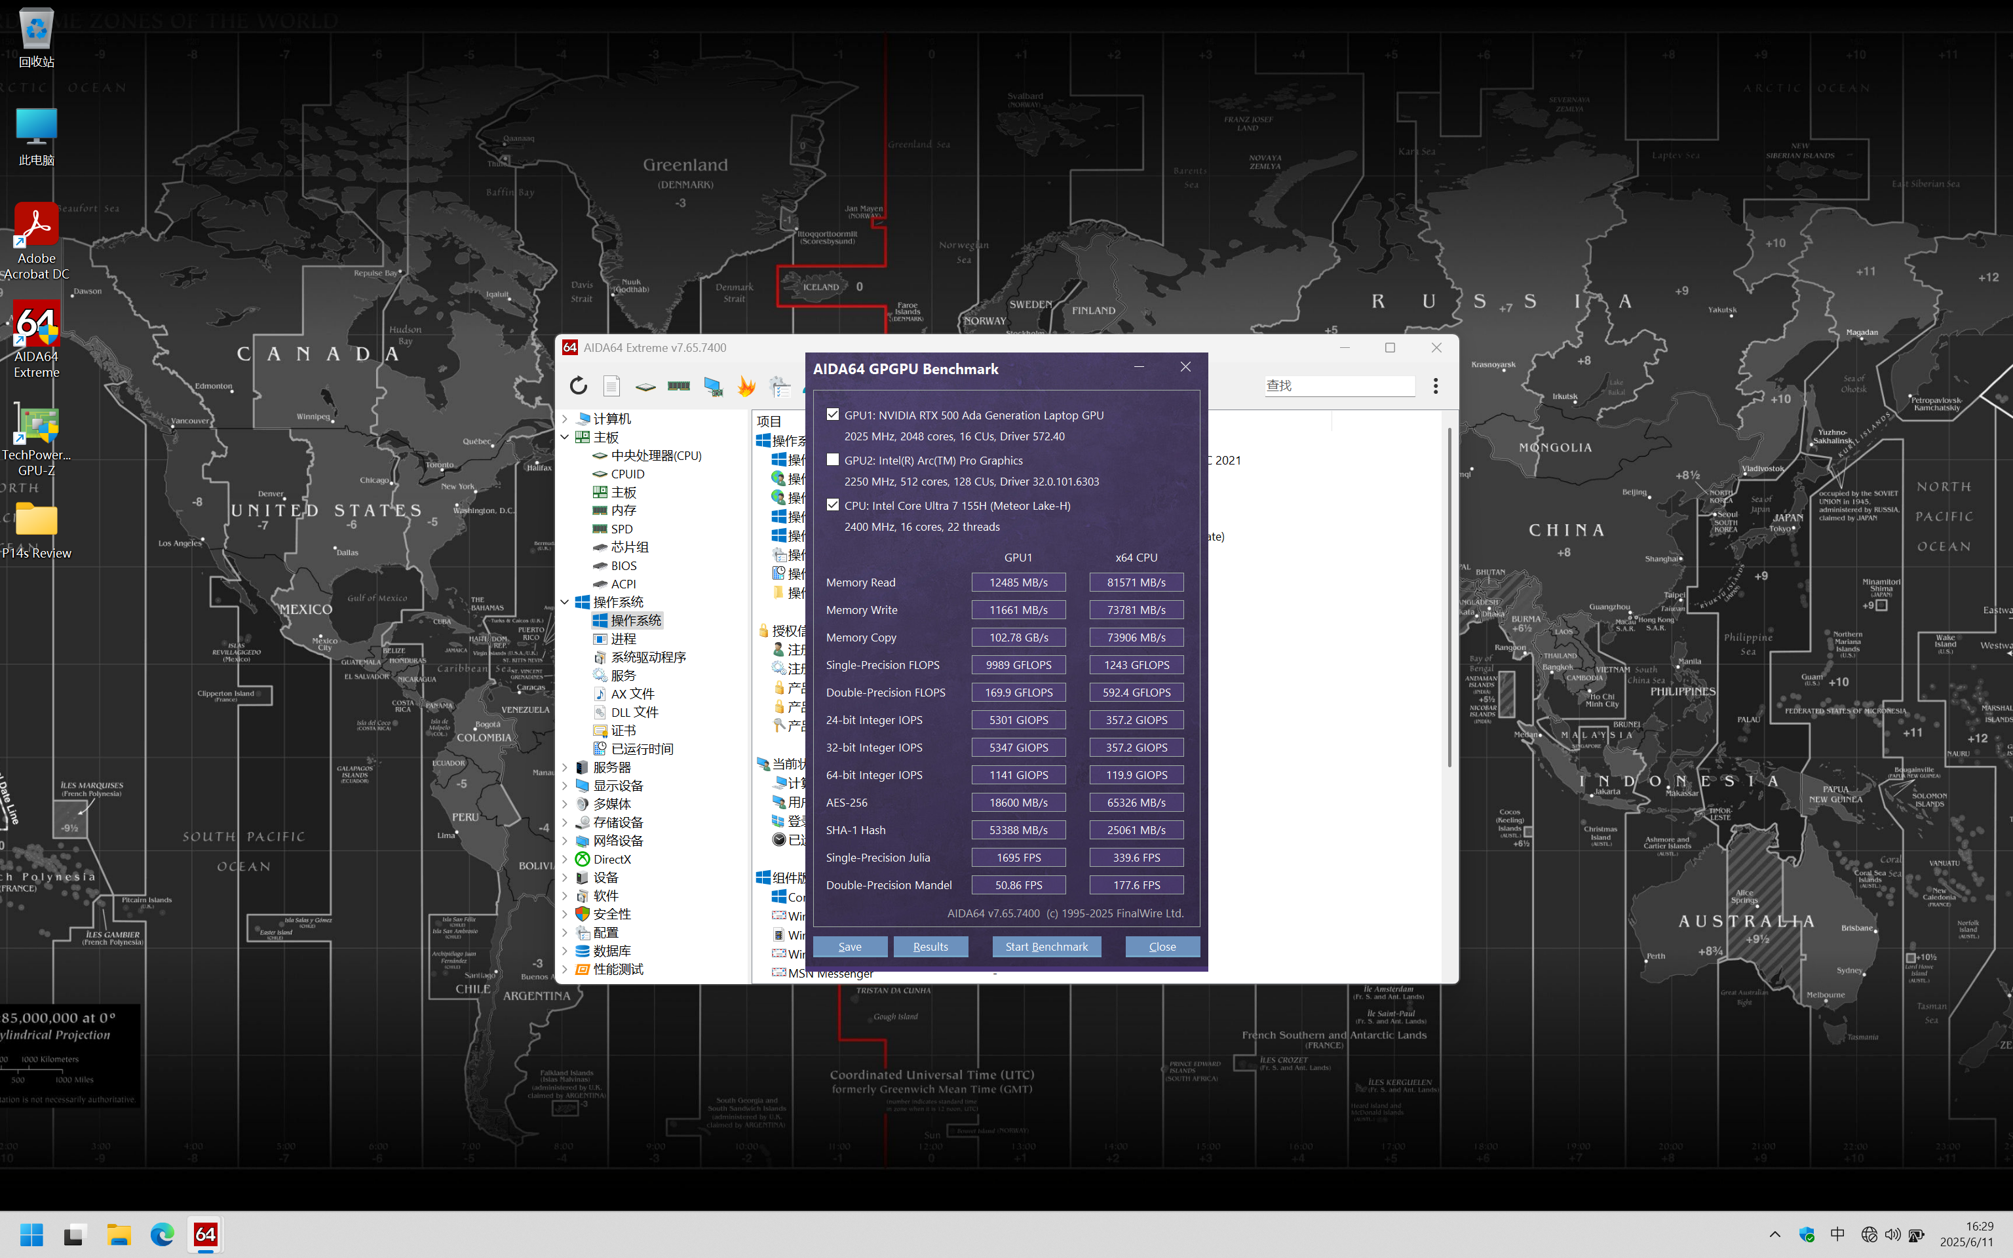The image size is (2013, 1258).
Task: Click the AIDA64 main window vertical scrollbar
Action: 1449,596
